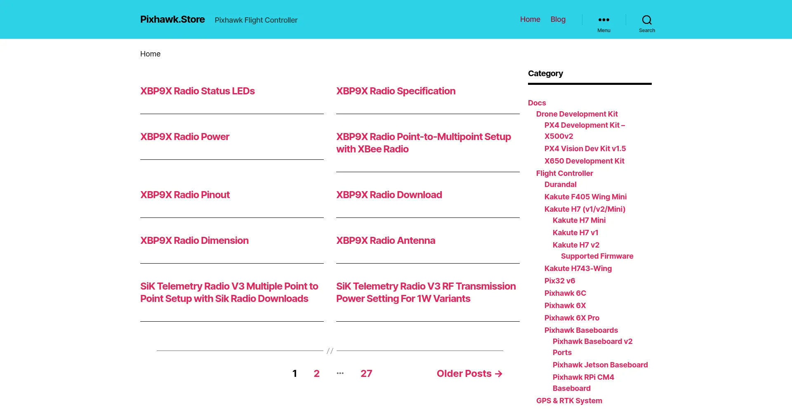Select Pixhawk 6C category
This screenshot has width=792, height=409.
click(565, 293)
